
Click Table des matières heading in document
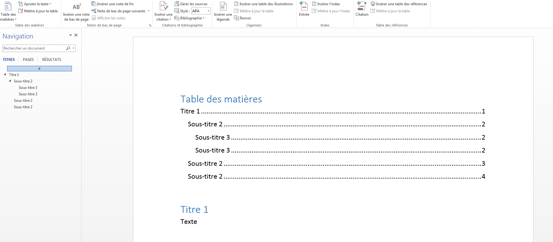(221, 99)
